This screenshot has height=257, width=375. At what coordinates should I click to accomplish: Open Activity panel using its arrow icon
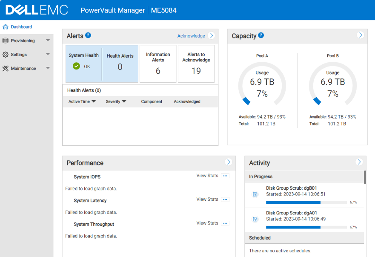359,162
